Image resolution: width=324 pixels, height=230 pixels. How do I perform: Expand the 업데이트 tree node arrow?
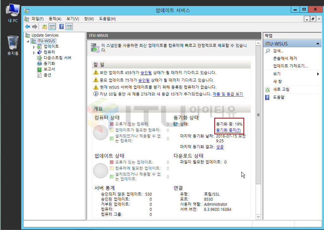point(34,47)
